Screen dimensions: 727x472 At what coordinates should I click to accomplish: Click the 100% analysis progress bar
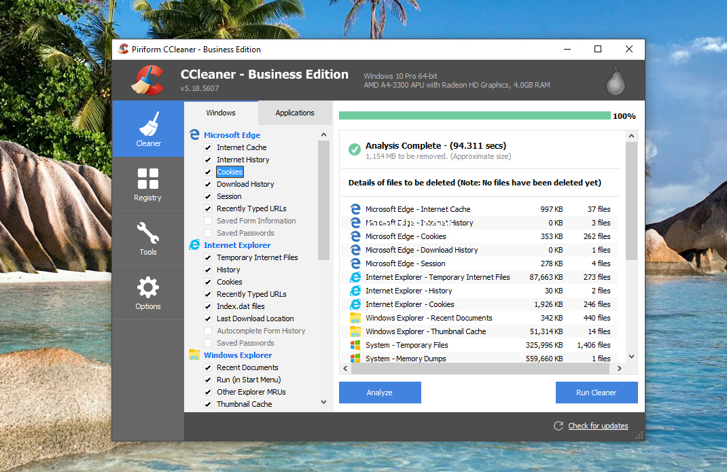coord(475,115)
